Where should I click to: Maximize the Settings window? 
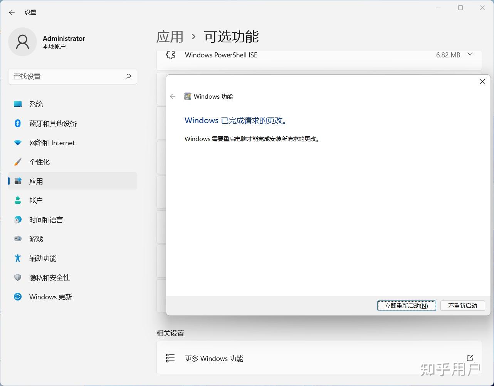460,8
